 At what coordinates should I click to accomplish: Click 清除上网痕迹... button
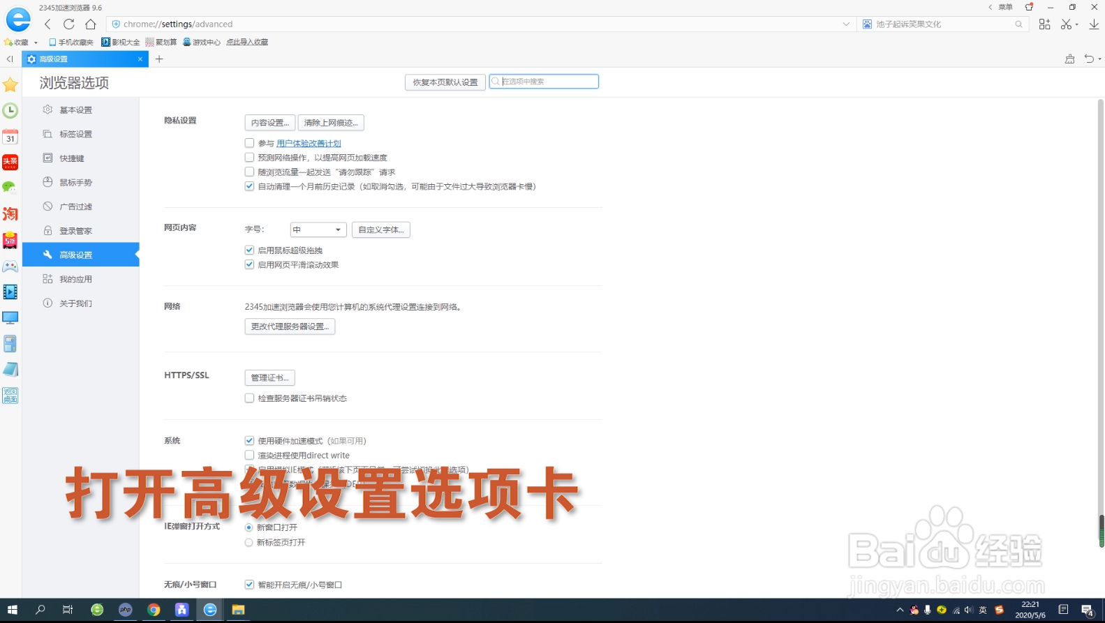tap(331, 123)
